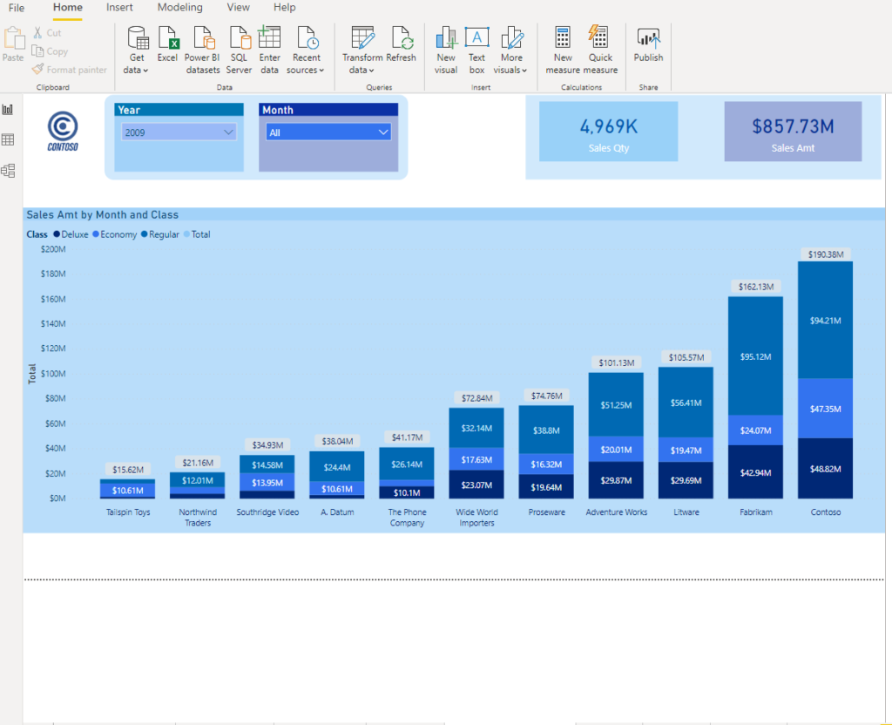Create a Quick measure
The width and height of the screenshot is (892, 725).
click(x=600, y=50)
